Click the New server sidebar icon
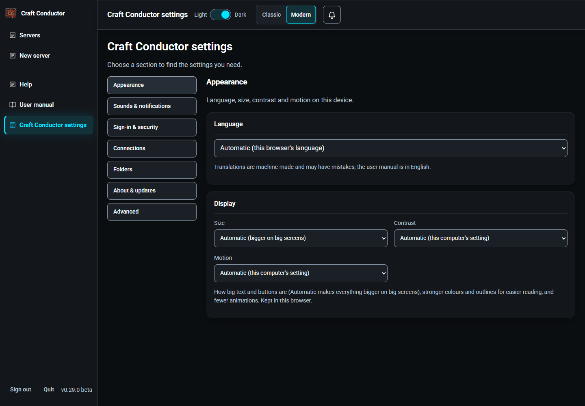The height and width of the screenshot is (406, 585). pos(13,56)
